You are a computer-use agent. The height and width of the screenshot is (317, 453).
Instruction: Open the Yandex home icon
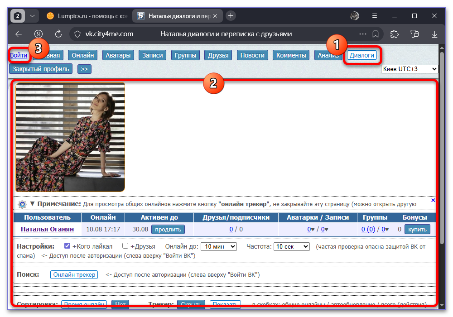(x=39, y=34)
